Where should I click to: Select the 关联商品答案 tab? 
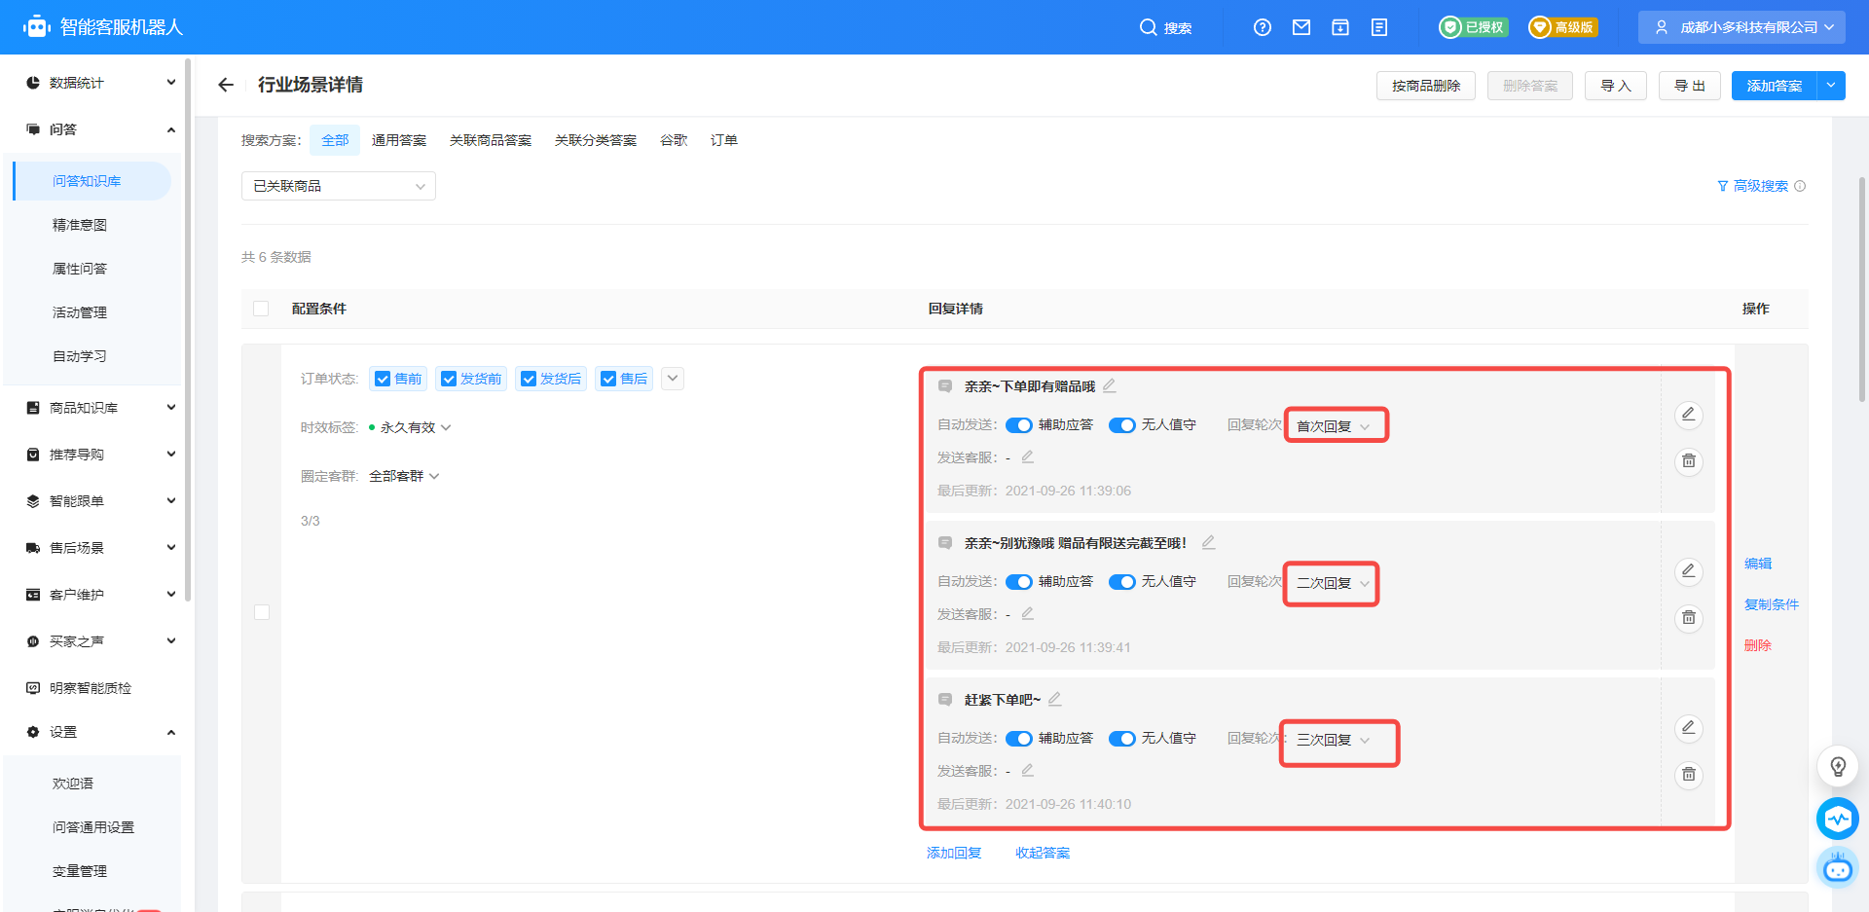click(x=491, y=140)
